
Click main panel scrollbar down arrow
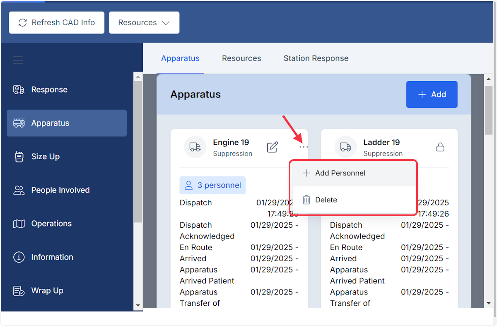(x=489, y=304)
